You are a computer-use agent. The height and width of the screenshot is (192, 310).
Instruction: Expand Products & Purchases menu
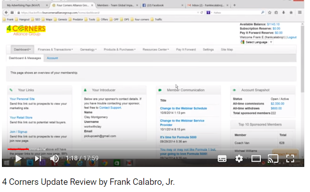pyautogui.click(x=120, y=49)
